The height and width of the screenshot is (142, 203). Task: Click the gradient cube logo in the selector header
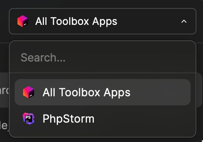[23, 21]
